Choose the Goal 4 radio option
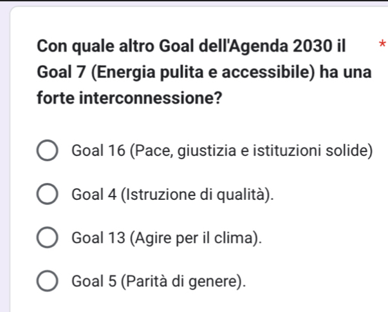The image size is (388, 312). coord(48,195)
